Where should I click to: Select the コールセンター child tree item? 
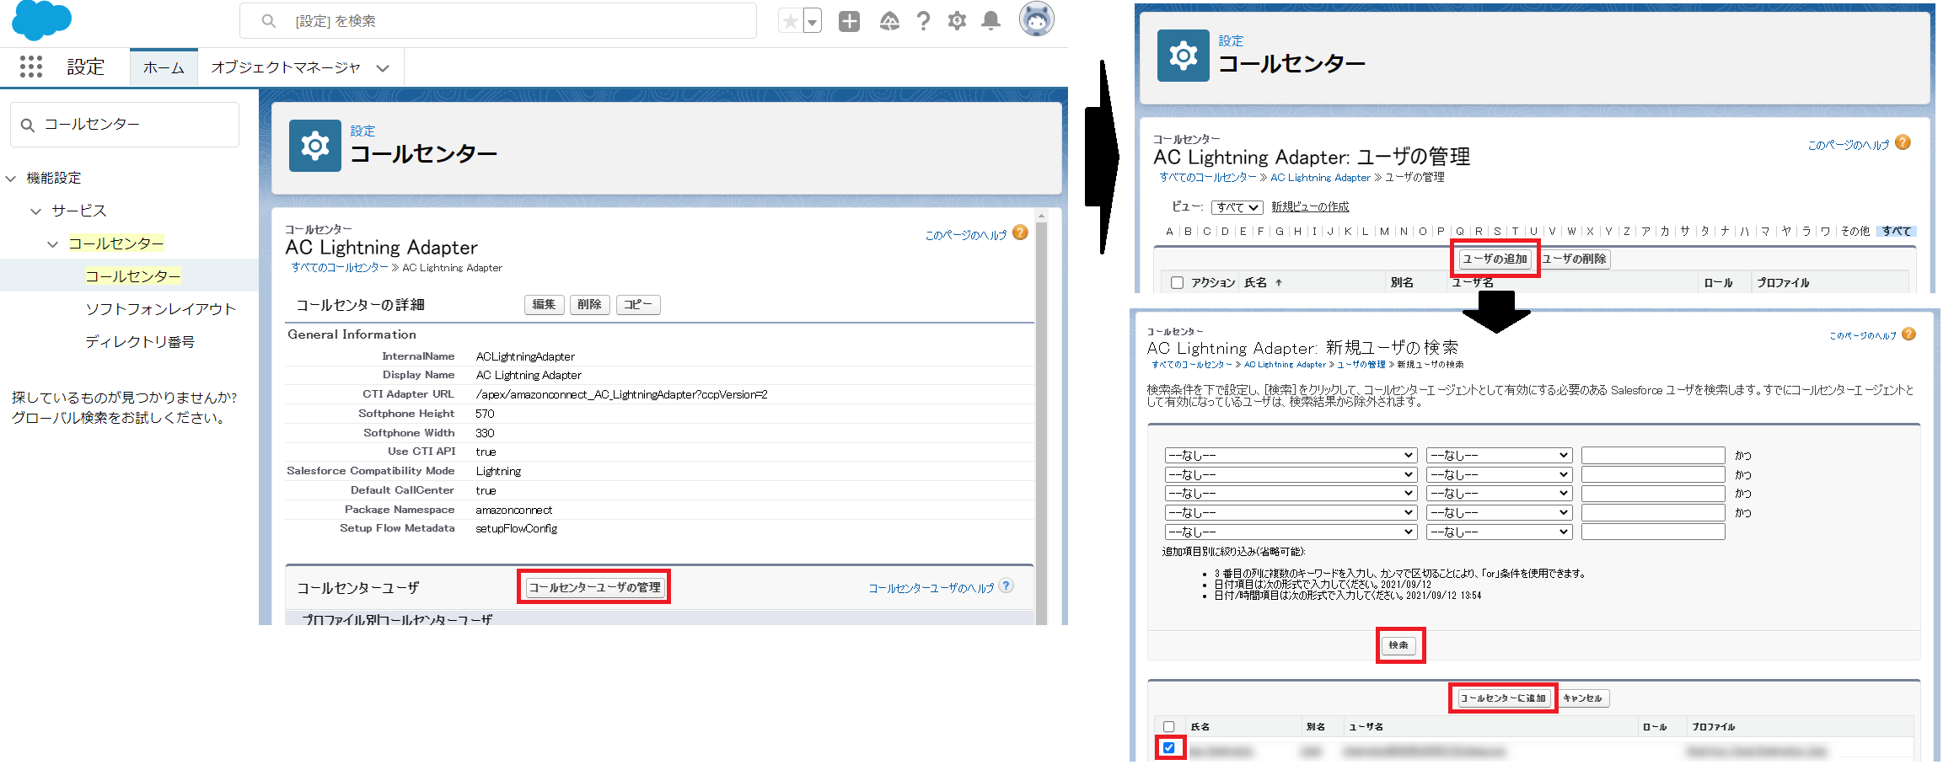132,276
